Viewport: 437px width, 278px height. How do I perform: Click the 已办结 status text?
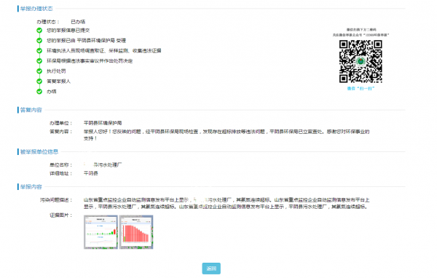78,22
